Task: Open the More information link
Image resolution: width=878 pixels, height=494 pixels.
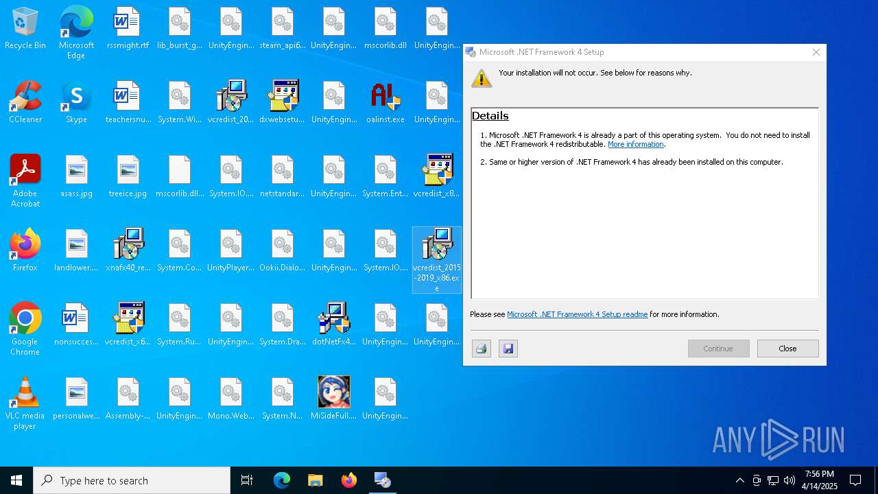Action: click(636, 144)
